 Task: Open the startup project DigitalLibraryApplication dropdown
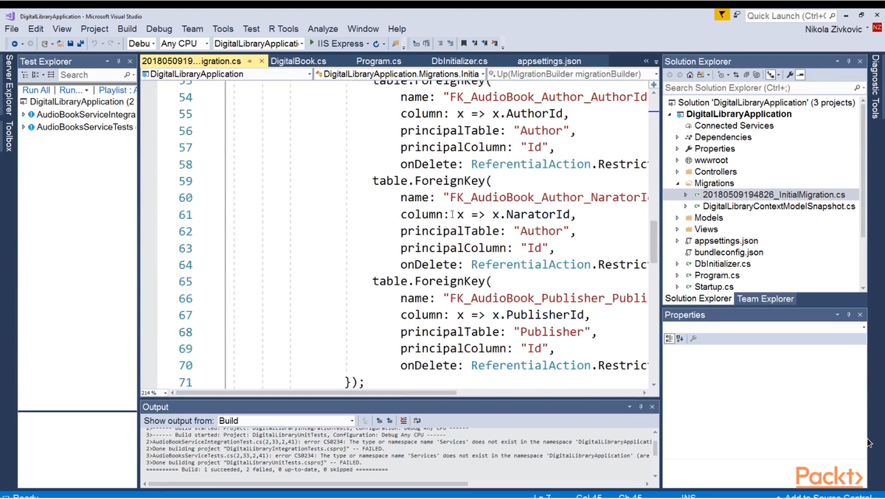coord(258,43)
